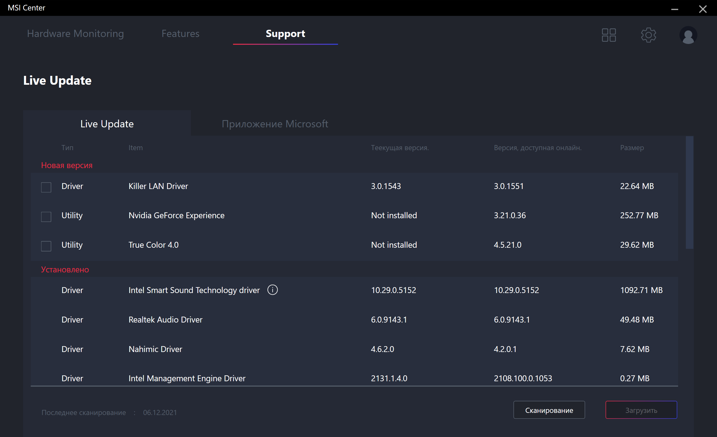The width and height of the screenshot is (717, 437).
Task: Open settings gear icon
Action: point(648,35)
